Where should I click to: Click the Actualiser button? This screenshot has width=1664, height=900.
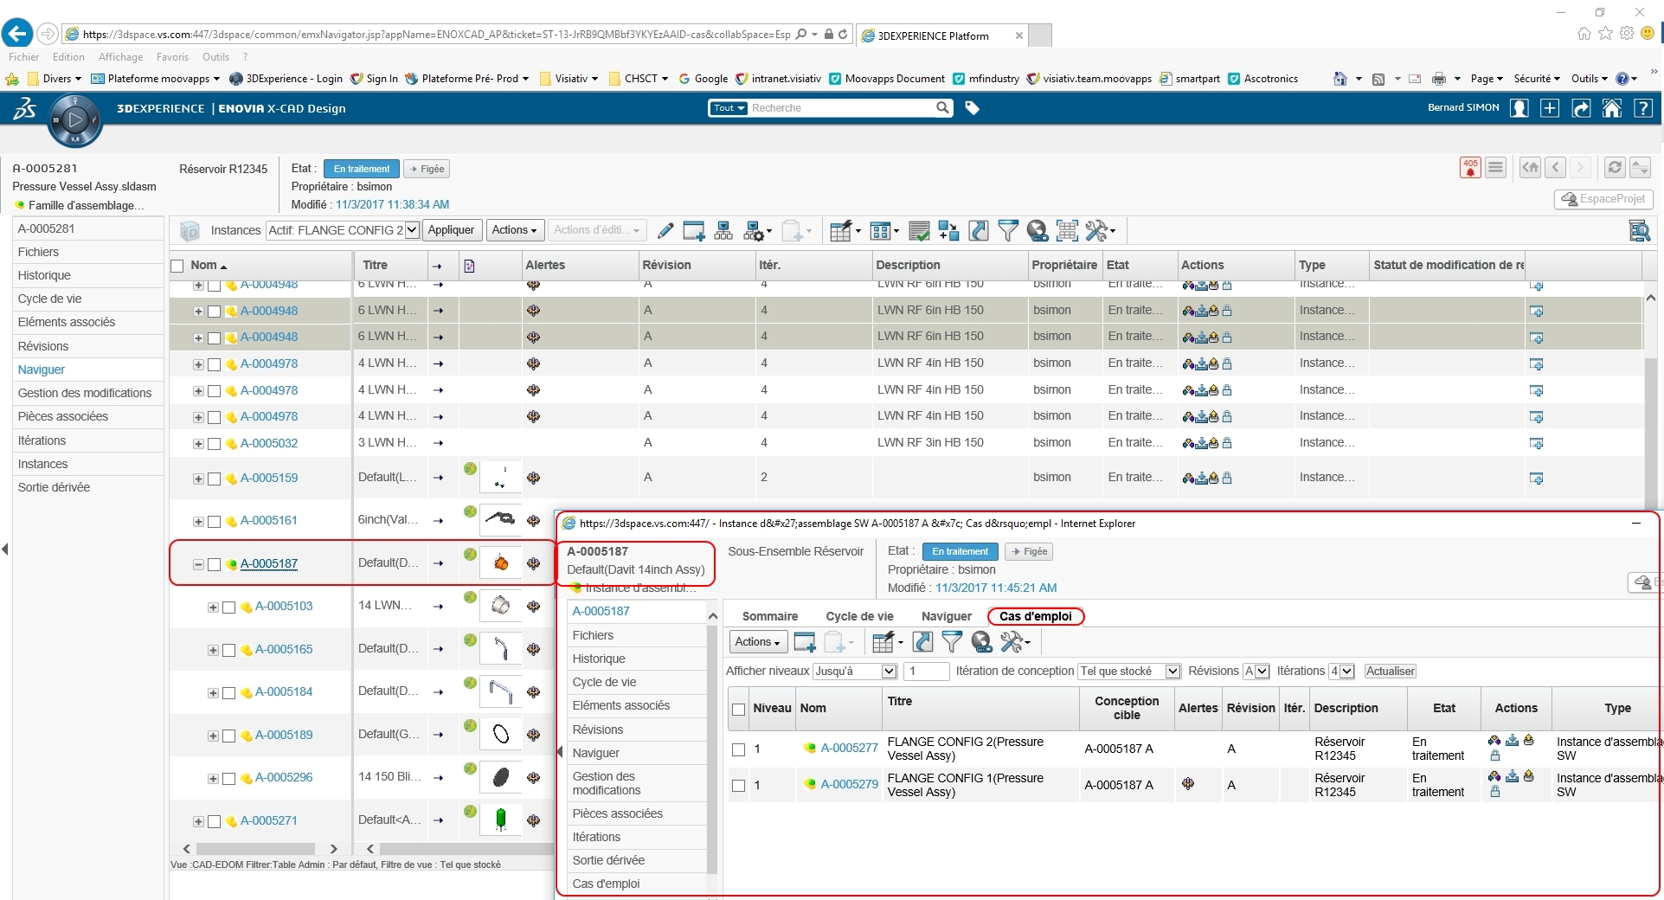point(1390,671)
